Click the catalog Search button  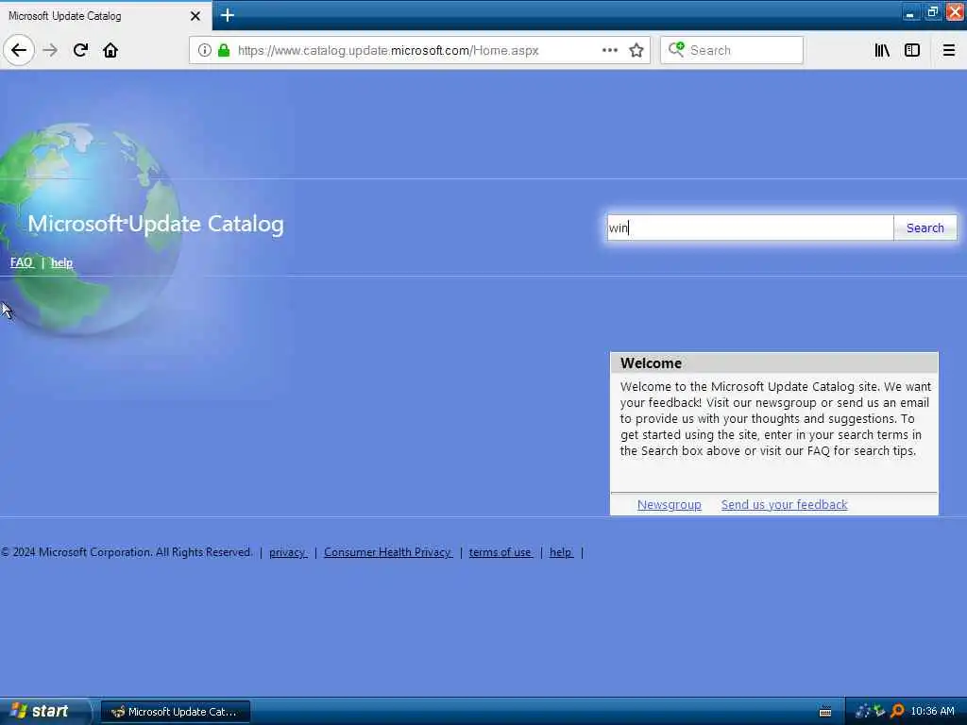click(925, 228)
